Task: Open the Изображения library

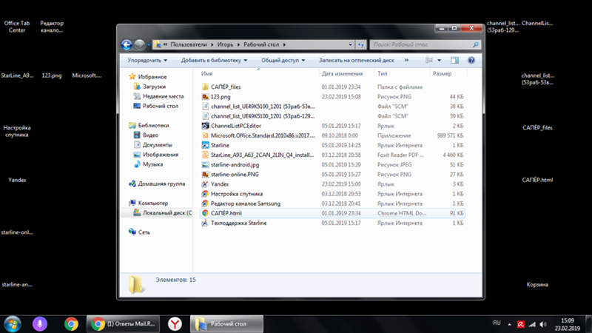Action: click(x=160, y=155)
